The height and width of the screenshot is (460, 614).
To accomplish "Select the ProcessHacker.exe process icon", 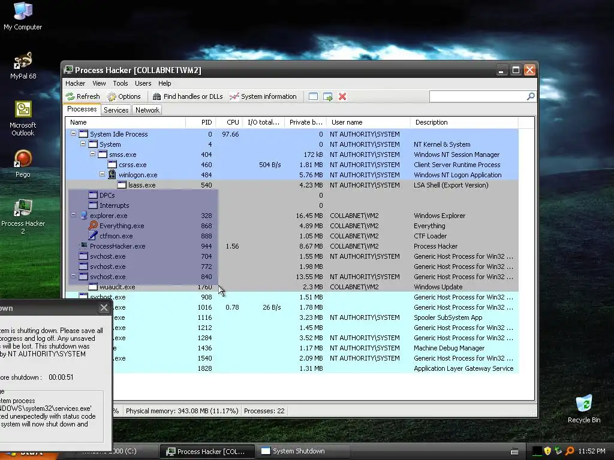I will 83,246.
